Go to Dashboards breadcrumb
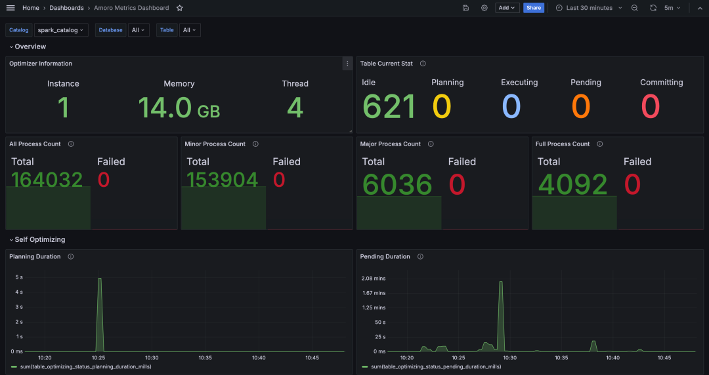The image size is (709, 375). 66,8
